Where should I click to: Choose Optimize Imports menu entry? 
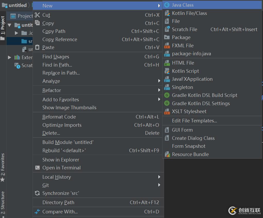[98, 125]
